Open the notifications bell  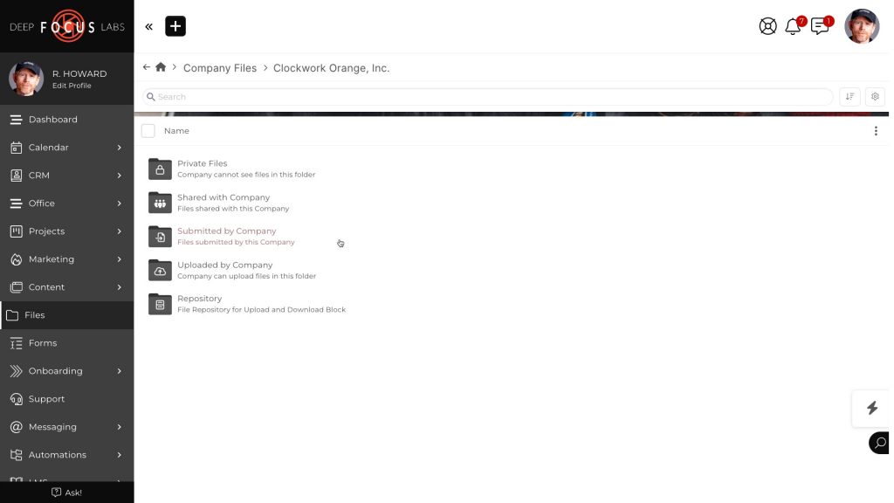pos(793,26)
